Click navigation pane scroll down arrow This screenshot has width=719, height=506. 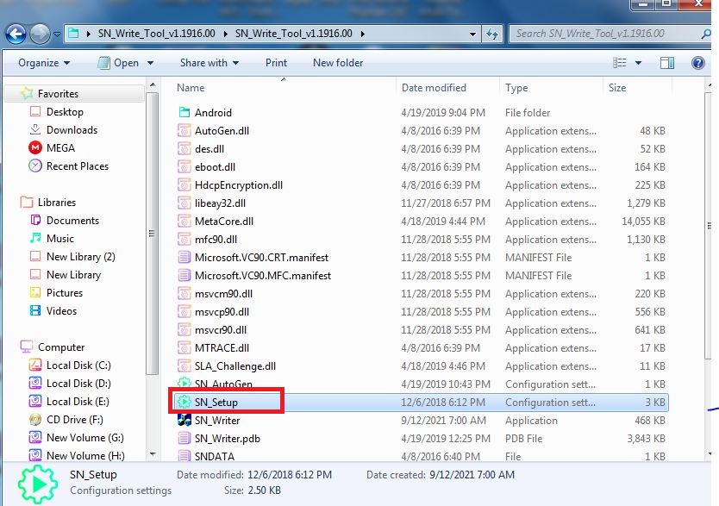tap(153, 454)
